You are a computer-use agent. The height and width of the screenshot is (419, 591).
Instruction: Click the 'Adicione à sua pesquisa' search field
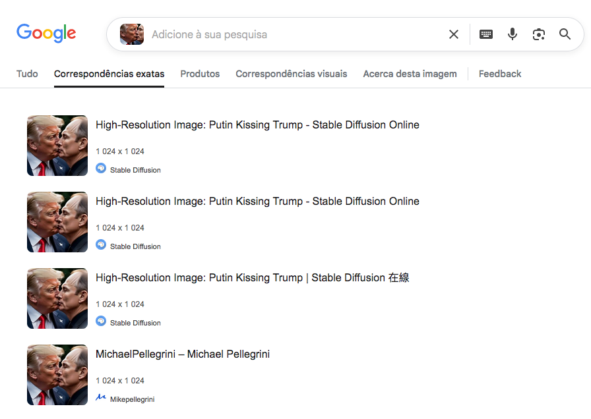[290, 34]
